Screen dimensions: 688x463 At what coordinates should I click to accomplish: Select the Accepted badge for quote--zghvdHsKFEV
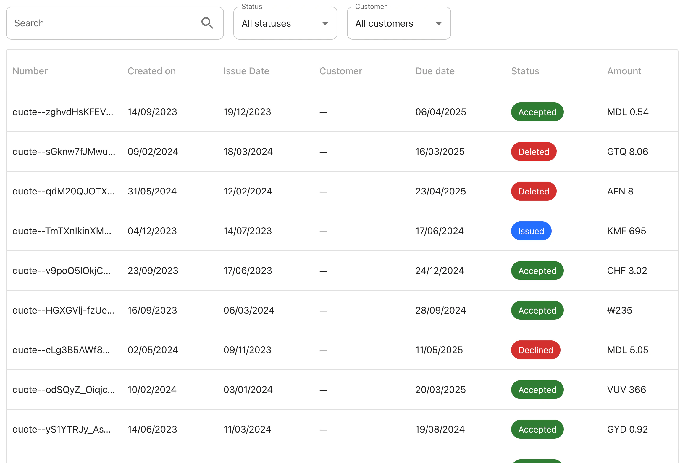(537, 112)
